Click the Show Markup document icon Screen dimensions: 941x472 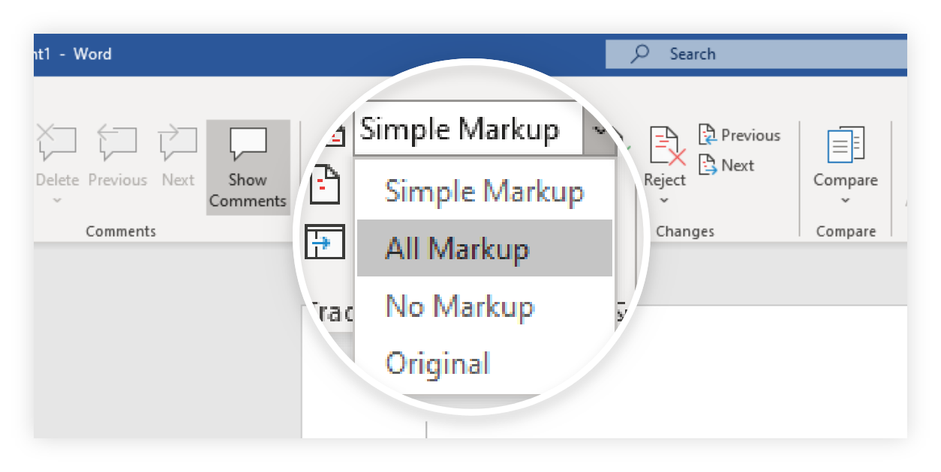[325, 184]
